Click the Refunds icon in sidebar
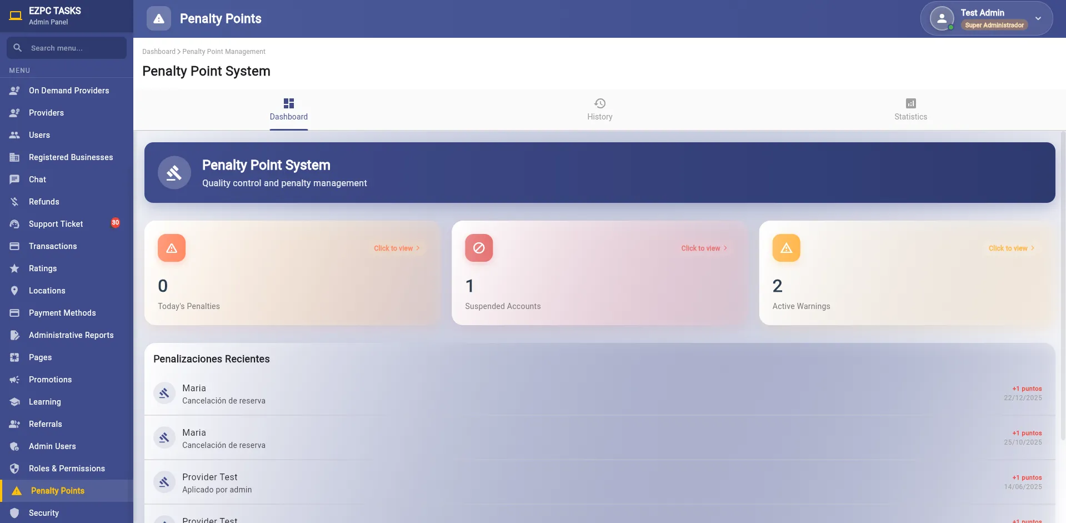The image size is (1066, 523). 14,202
